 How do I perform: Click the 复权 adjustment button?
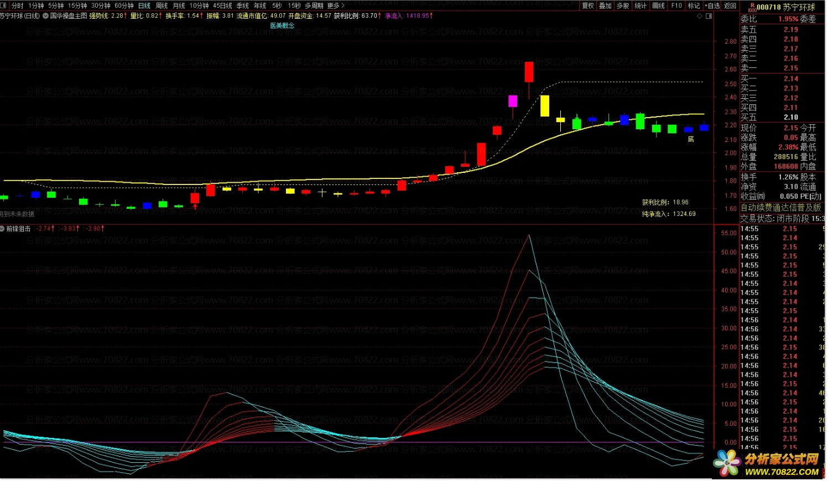[588, 6]
